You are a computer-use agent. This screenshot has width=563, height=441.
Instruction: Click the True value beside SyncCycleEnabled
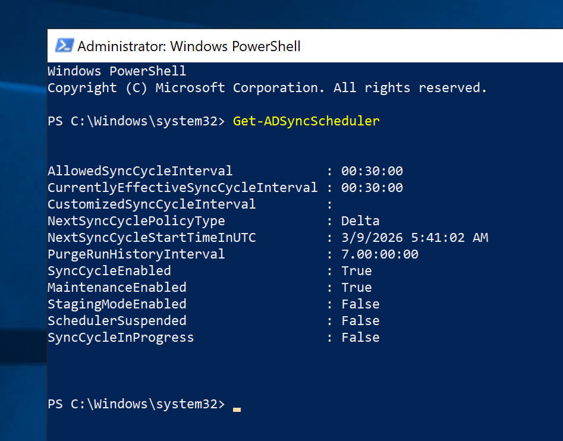coord(356,271)
